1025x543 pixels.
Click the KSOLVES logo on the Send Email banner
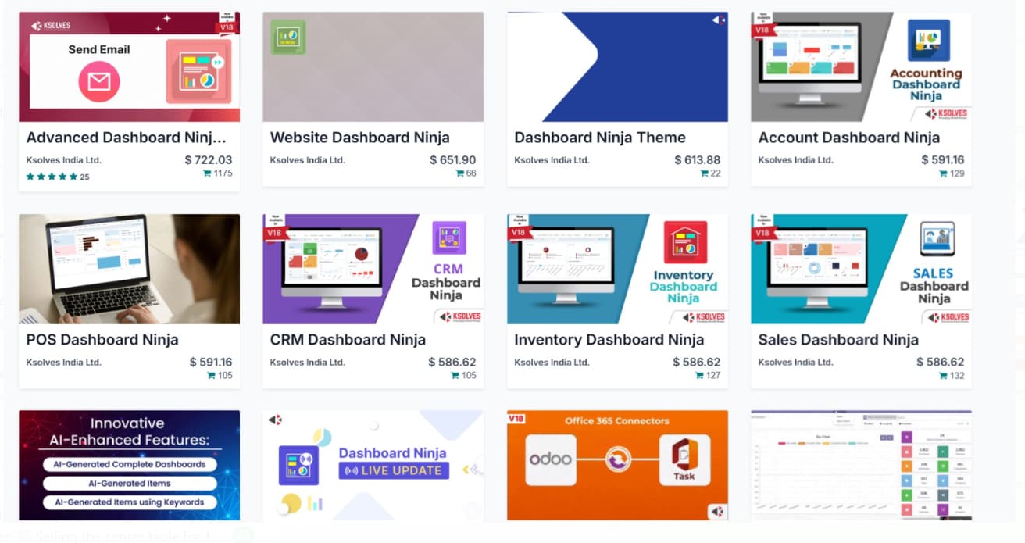[x=51, y=26]
